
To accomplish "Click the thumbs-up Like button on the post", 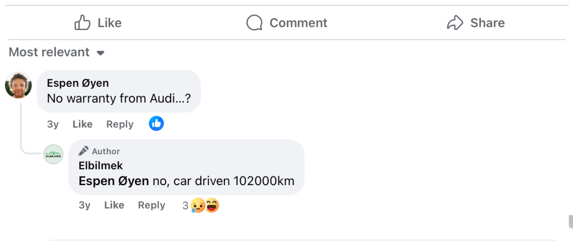I will (x=98, y=23).
